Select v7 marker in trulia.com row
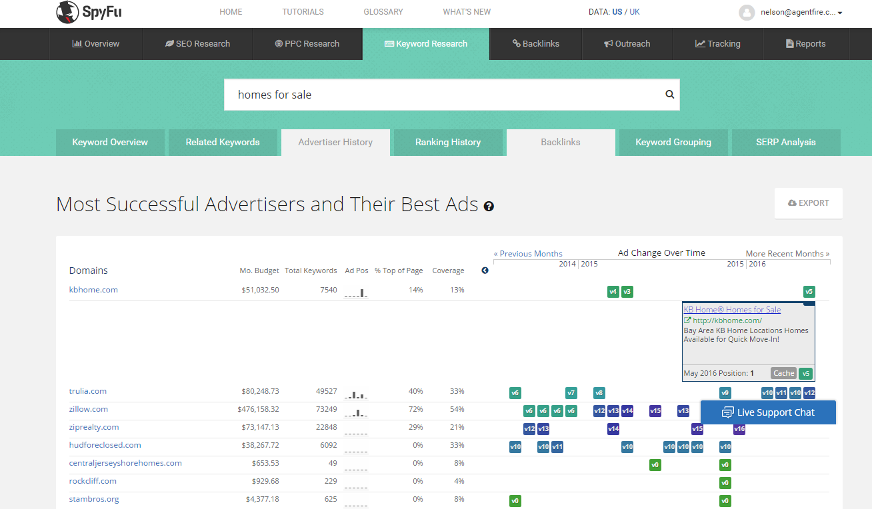This screenshot has width=872, height=509. 571,393
